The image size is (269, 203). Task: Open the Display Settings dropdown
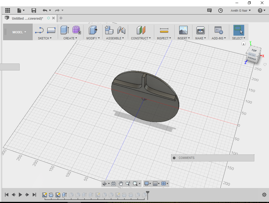coord(148,184)
